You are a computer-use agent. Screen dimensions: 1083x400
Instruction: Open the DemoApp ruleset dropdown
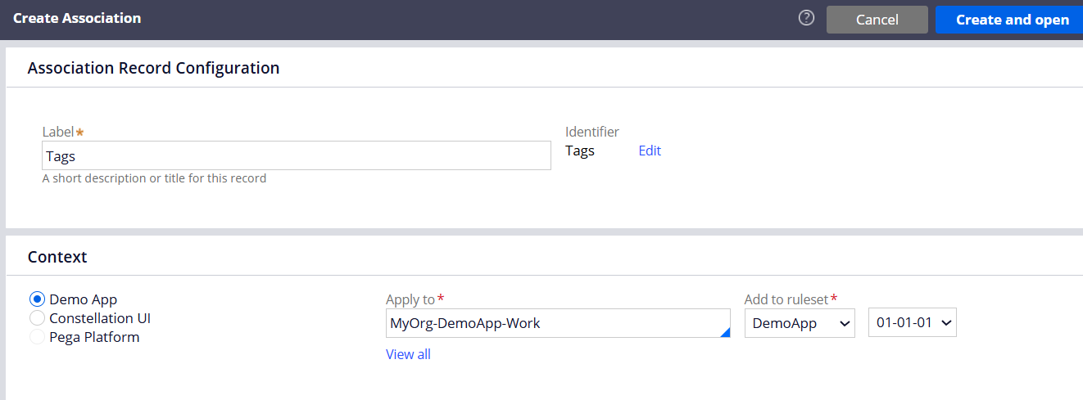coord(800,323)
